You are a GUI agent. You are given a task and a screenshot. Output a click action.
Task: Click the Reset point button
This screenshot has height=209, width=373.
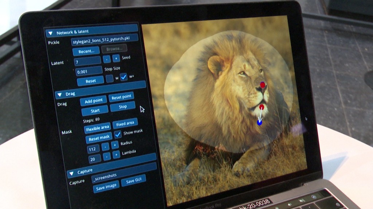121,97
